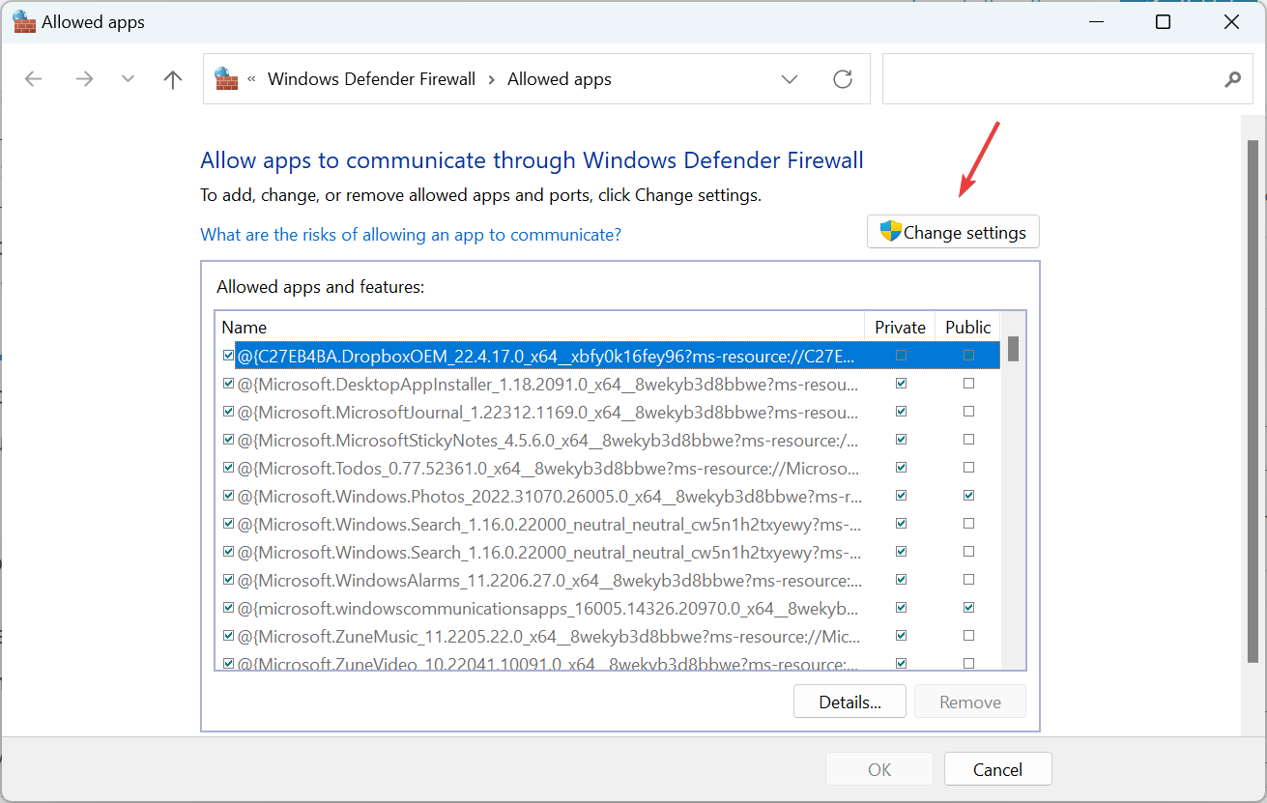Maximize the Allowed apps window
The width and height of the screenshot is (1267, 803).
pyautogui.click(x=1164, y=21)
